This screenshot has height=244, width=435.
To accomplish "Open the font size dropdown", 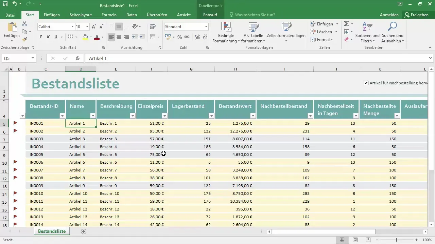I will point(87,27).
